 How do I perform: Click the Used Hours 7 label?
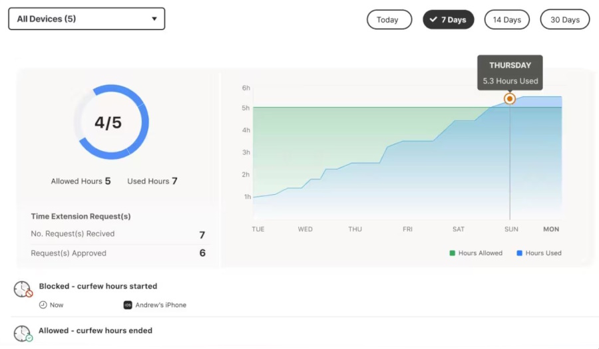point(152,181)
